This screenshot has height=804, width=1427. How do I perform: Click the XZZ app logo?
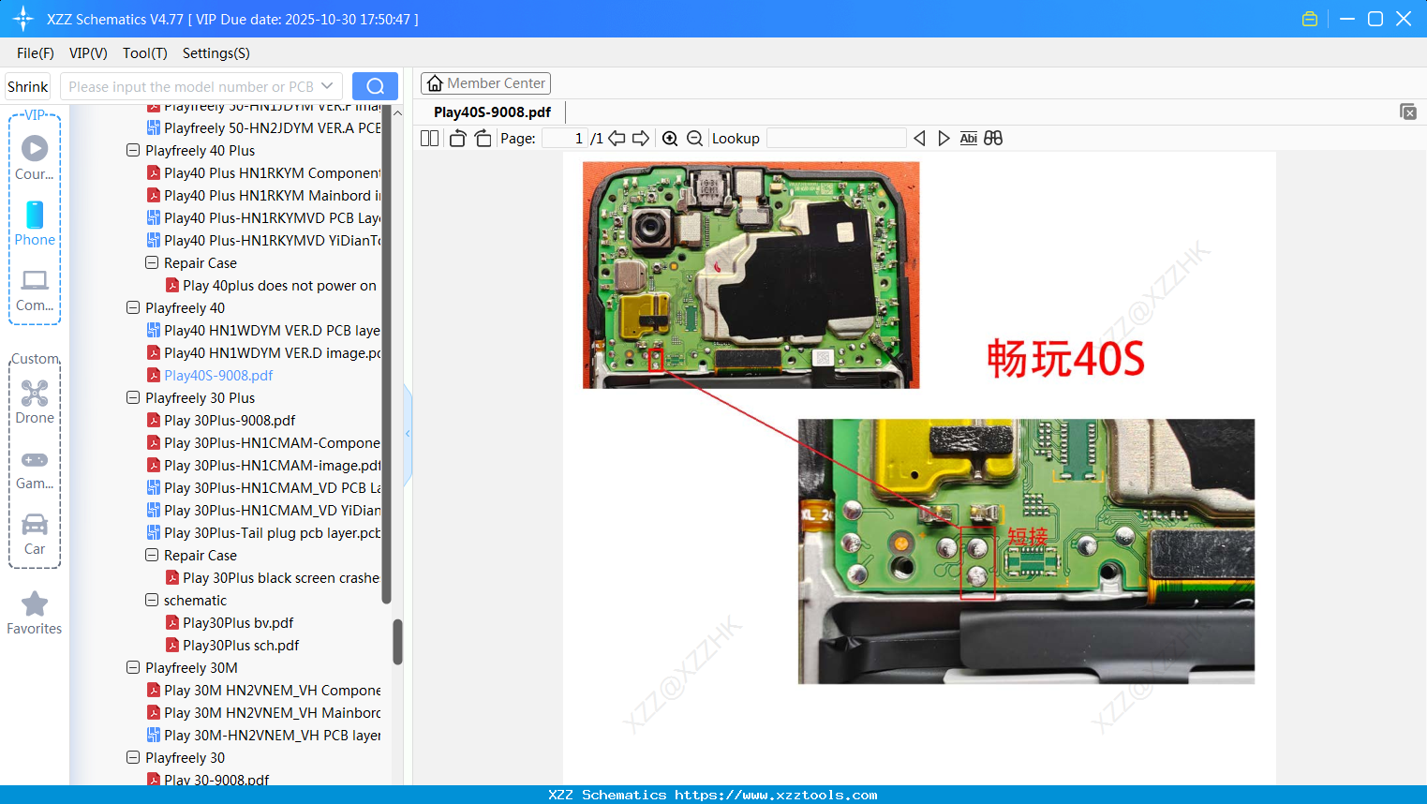(23, 19)
